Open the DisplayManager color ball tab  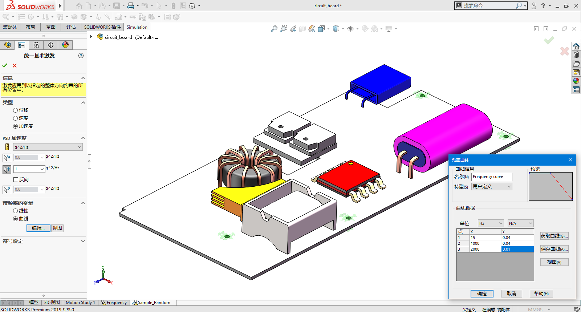65,45
